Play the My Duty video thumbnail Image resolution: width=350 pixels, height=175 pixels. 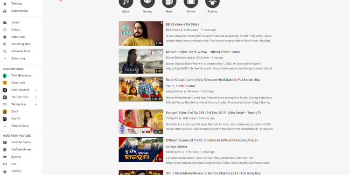tap(141, 34)
